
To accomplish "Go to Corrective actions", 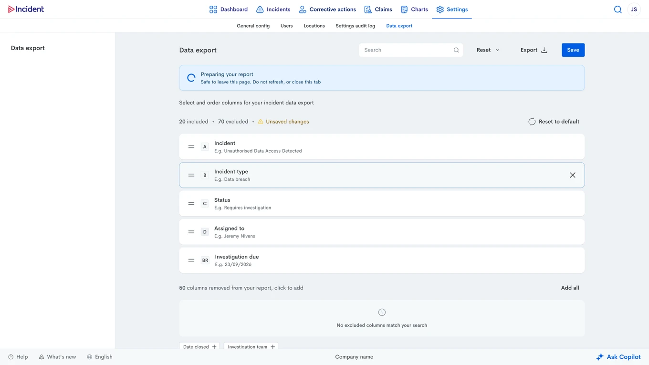I will coord(327,10).
